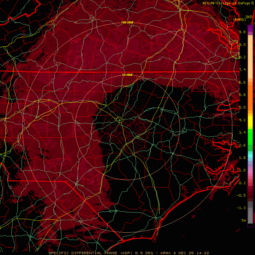Pick the bright yellow legend segment near 4.2
The height and width of the screenshot is (255, 255).
(x=250, y=121)
